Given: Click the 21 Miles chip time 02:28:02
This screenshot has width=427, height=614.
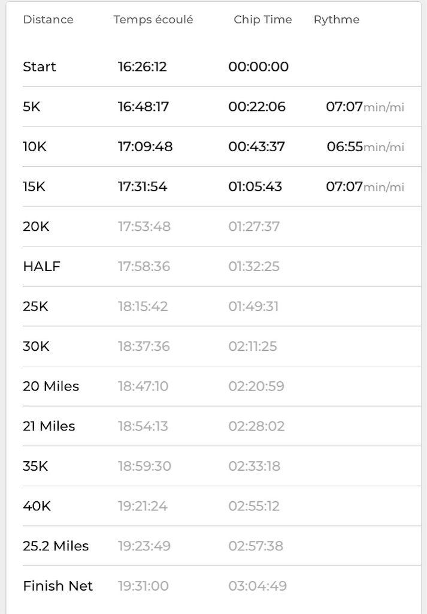Looking at the screenshot, I should point(256,426).
